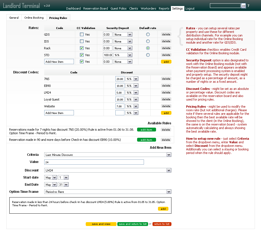Click 7NS discount amount field
The image size is (261, 232).
[x=120, y=79]
